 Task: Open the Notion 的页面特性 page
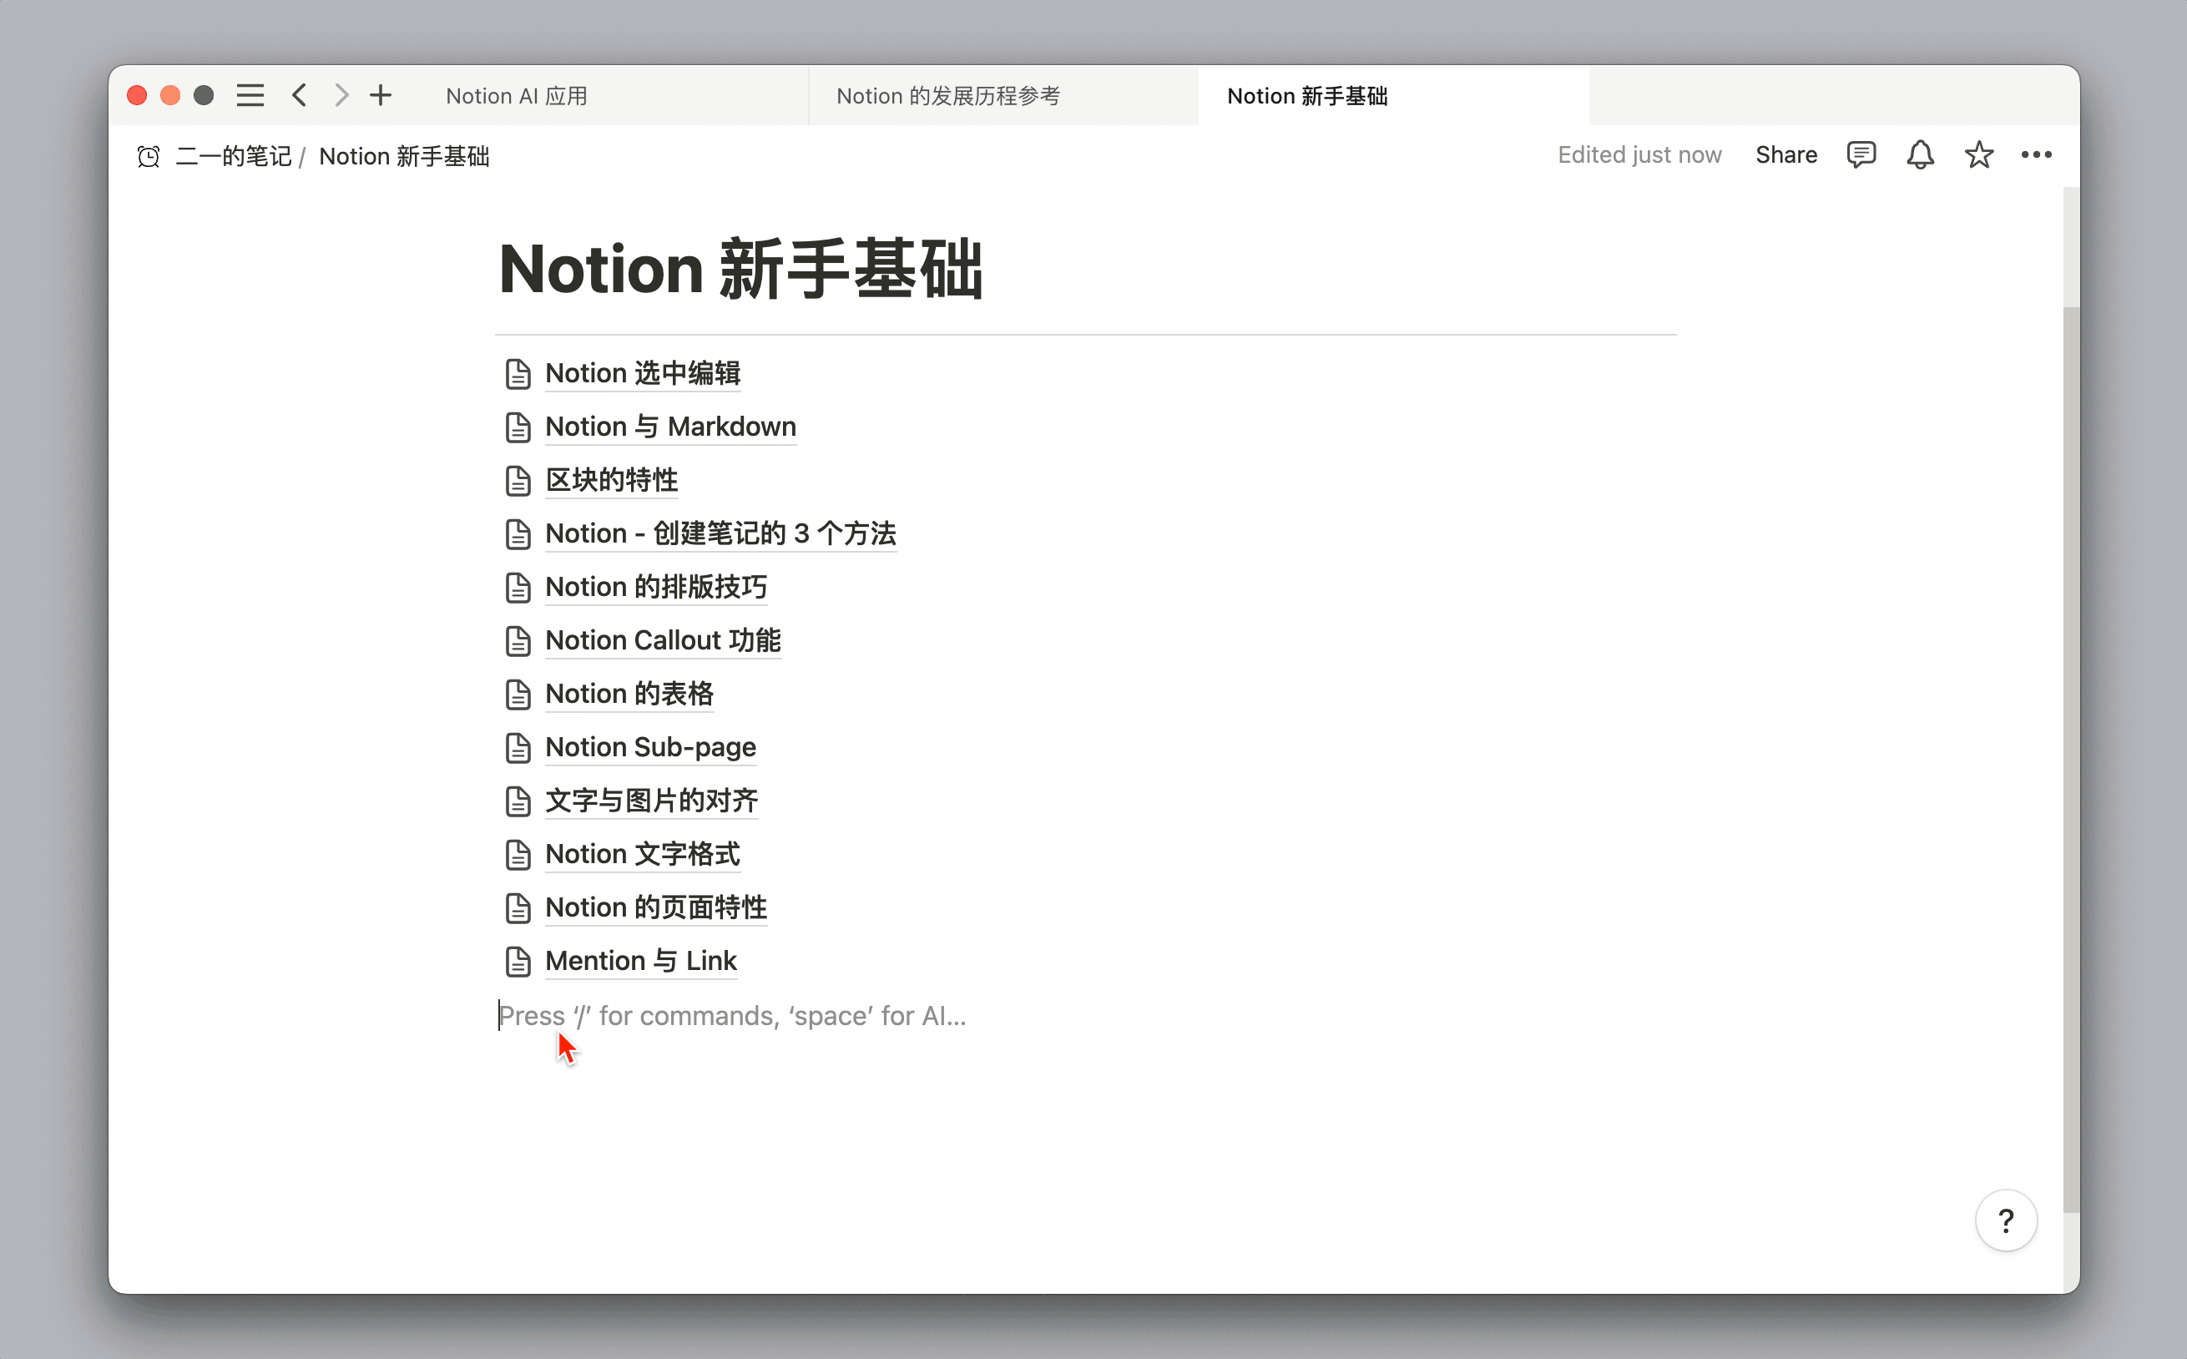click(656, 907)
